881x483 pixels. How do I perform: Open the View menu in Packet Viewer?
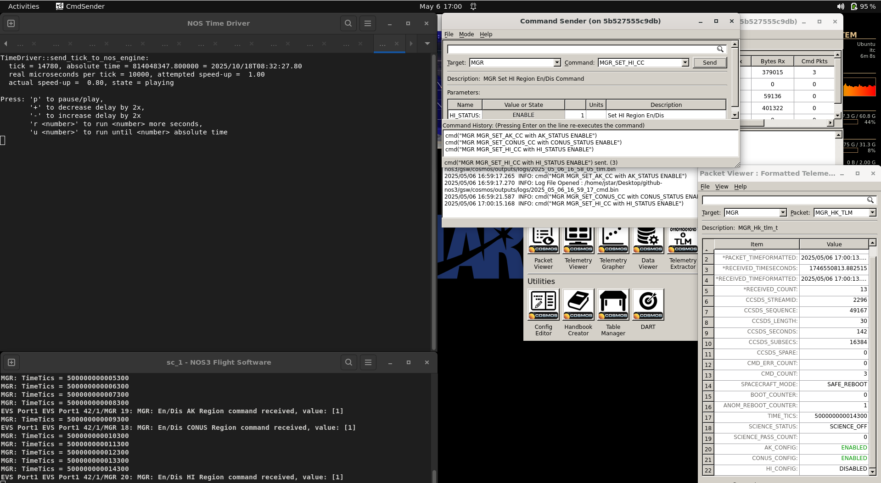[722, 187]
